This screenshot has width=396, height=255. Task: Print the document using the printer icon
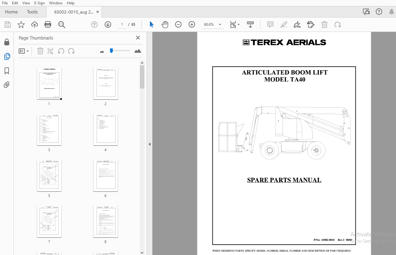(48, 25)
